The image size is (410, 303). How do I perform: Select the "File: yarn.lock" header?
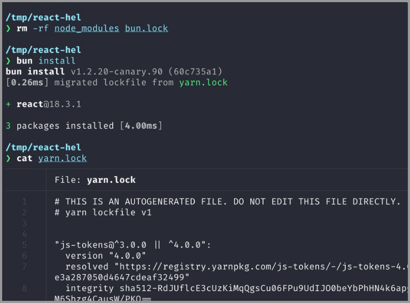tap(95, 180)
